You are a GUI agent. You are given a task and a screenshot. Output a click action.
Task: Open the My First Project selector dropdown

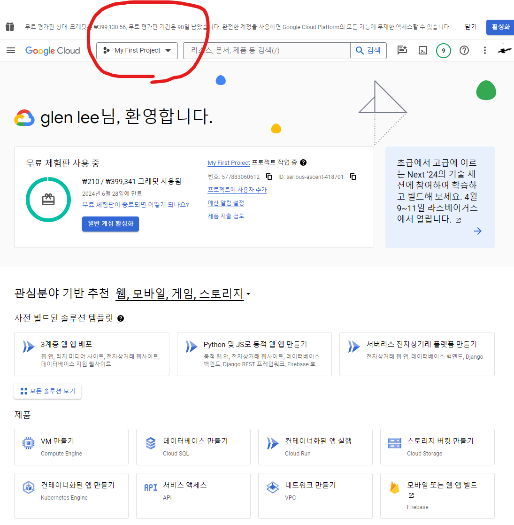point(137,51)
